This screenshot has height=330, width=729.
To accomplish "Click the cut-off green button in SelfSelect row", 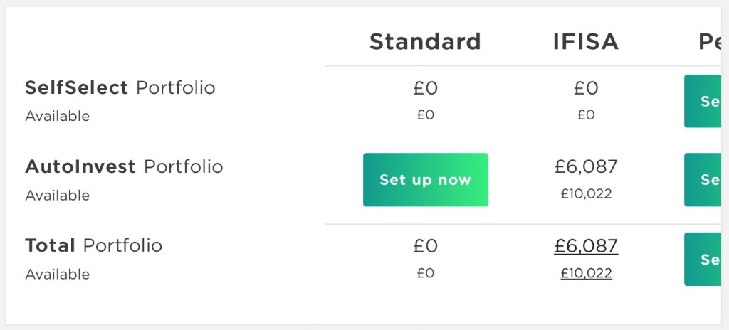I will point(706,101).
